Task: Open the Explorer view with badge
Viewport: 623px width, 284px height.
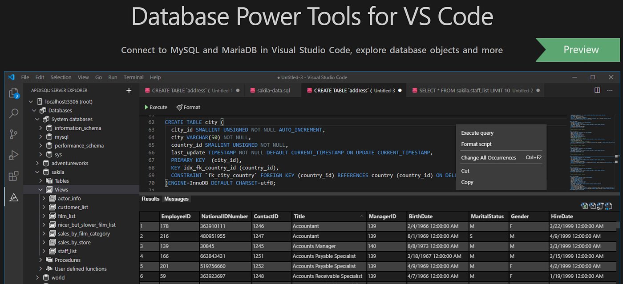Action: pyautogui.click(x=13, y=94)
